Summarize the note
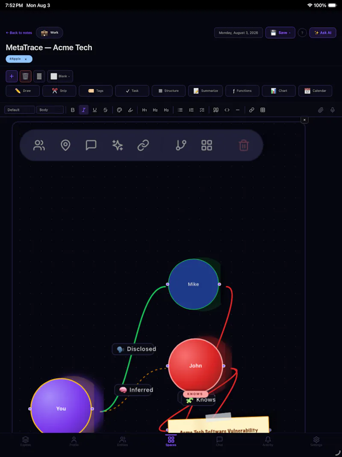This screenshot has width=342, height=457. tap(205, 91)
